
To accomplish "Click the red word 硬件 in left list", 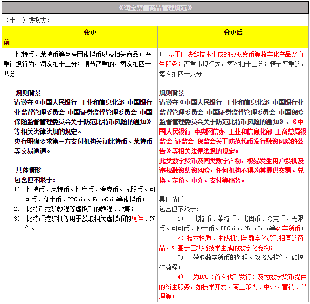I will [137, 219].
